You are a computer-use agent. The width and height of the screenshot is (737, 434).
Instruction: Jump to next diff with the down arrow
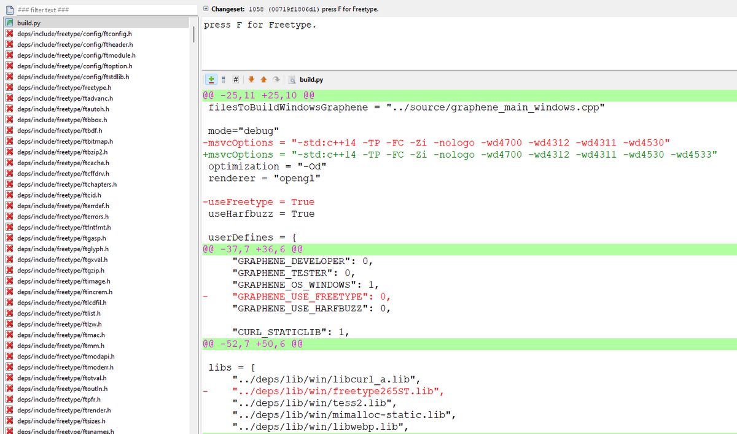pos(252,80)
